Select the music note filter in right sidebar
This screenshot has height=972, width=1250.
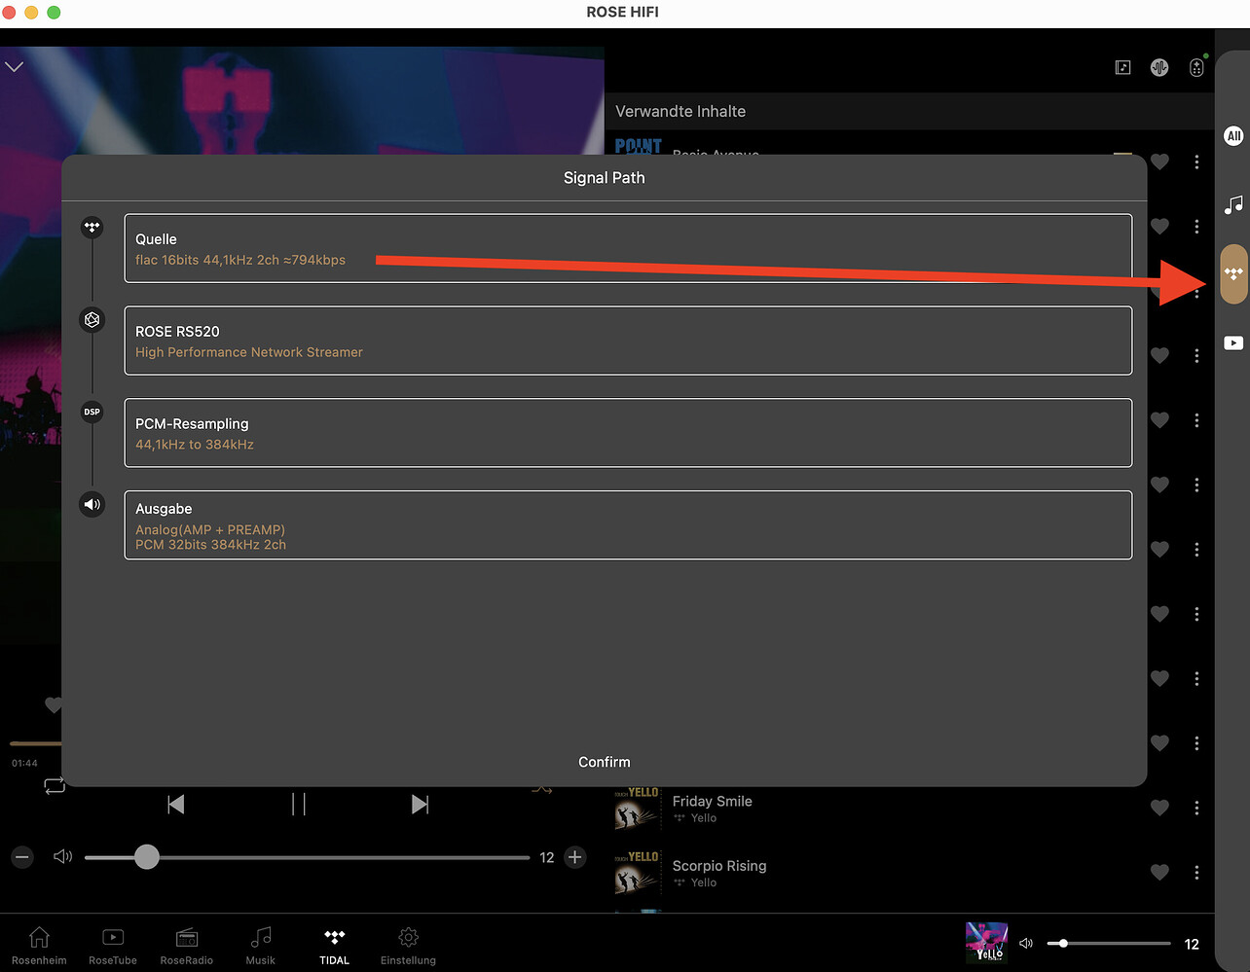pos(1233,205)
